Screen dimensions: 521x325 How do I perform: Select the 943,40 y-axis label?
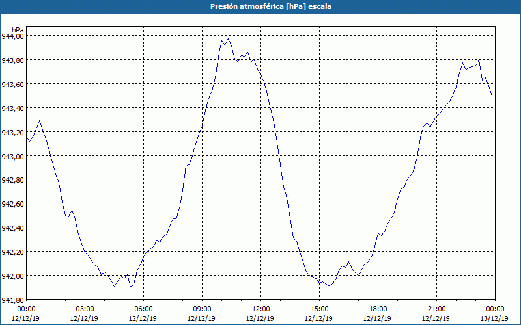(x=12, y=108)
